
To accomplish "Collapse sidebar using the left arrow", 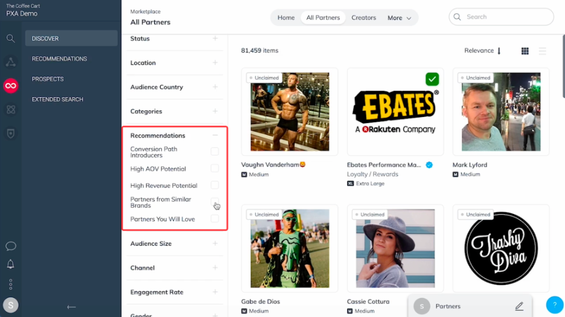I will pyautogui.click(x=71, y=307).
